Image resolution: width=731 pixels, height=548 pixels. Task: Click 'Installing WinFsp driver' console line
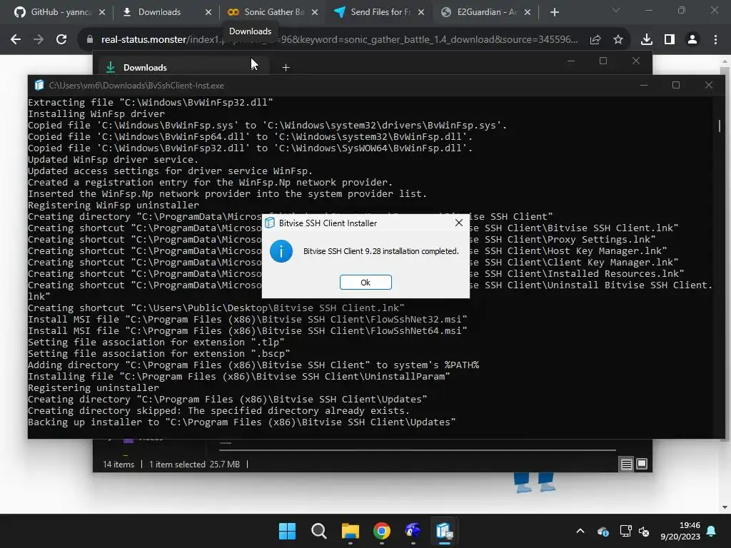96,113
